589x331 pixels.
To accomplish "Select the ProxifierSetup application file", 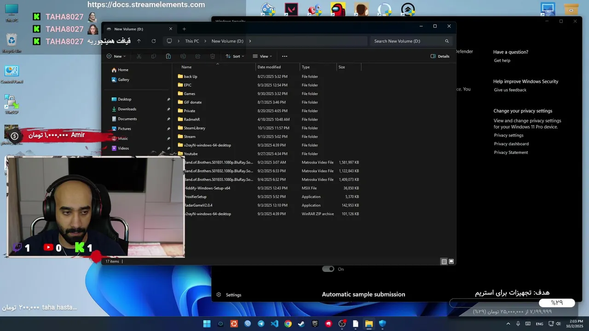I will [x=195, y=197].
